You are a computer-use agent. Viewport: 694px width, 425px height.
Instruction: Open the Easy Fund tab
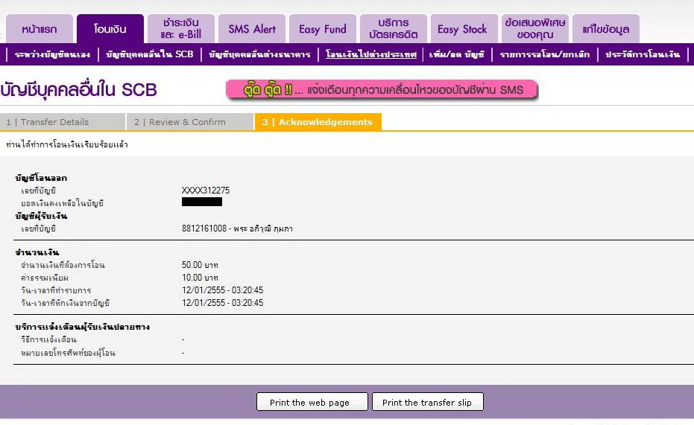(x=322, y=30)
